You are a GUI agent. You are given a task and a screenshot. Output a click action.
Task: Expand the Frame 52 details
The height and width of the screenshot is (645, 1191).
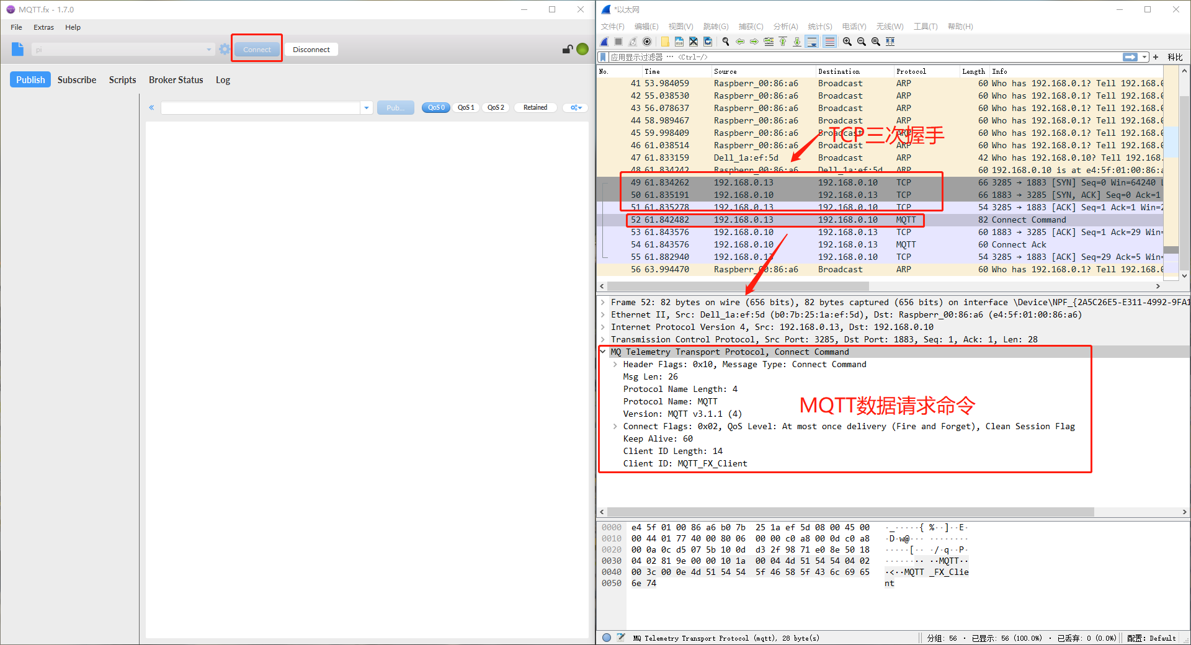[x=602, y=302]
